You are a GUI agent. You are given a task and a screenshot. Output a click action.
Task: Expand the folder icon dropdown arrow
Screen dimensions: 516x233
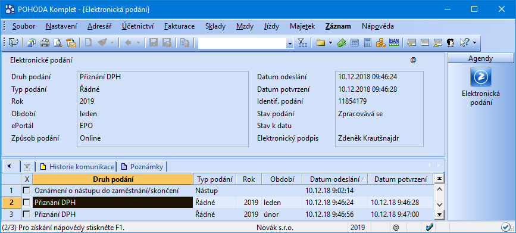click(x=330, y=42)
